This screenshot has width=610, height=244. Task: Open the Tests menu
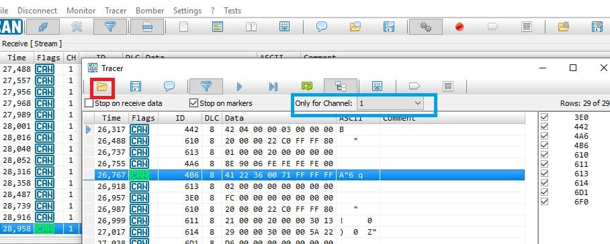pos(232,11)
